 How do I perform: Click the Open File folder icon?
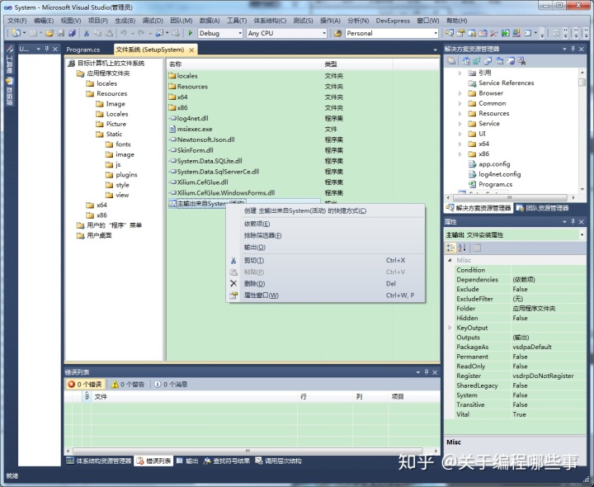pos(49,33)
